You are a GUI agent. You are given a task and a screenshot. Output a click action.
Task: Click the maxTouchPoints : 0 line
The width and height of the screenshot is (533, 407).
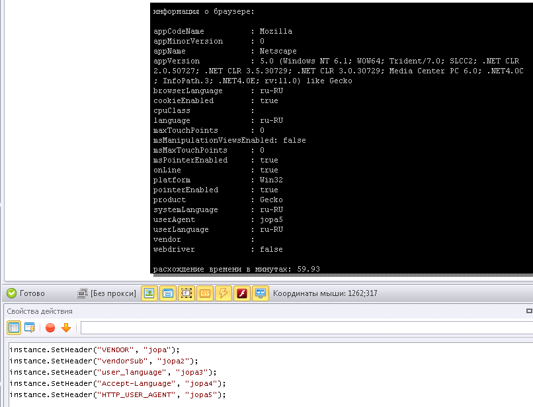tap(209, 130)
